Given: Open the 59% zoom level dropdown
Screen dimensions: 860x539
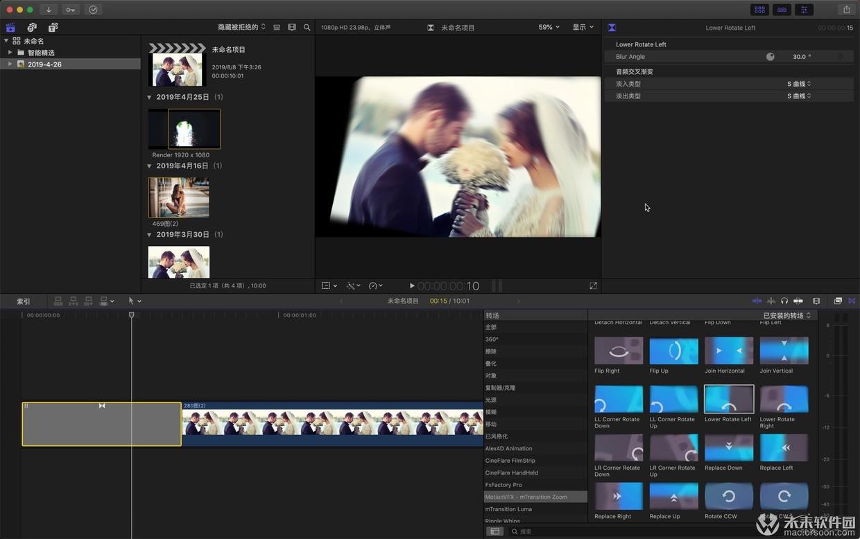Looking at the screenshot, I should coord(549,27).
